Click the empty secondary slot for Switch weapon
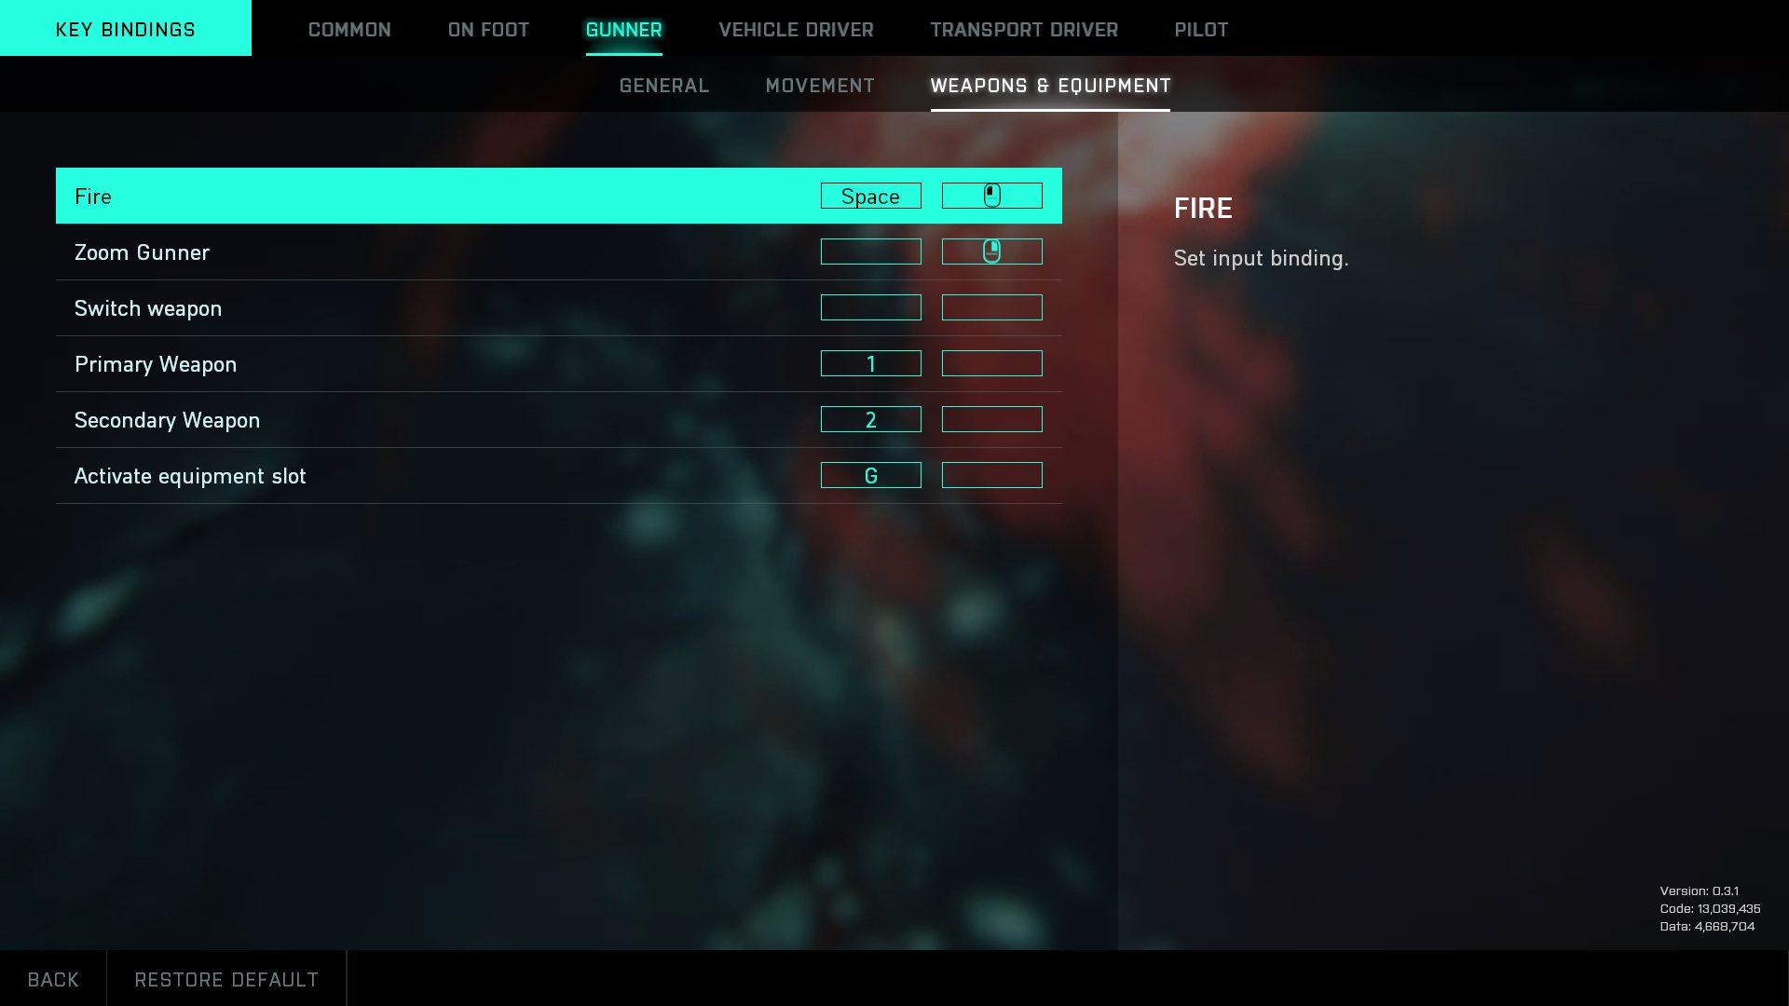 point(992,307)
